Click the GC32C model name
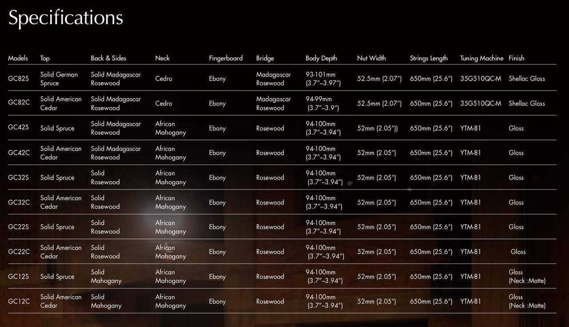569x327 pixels. 19,202
